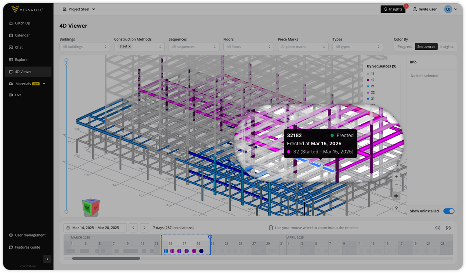
Task: Open the Piece Marks filter dropdown
Action: point(303,47)
